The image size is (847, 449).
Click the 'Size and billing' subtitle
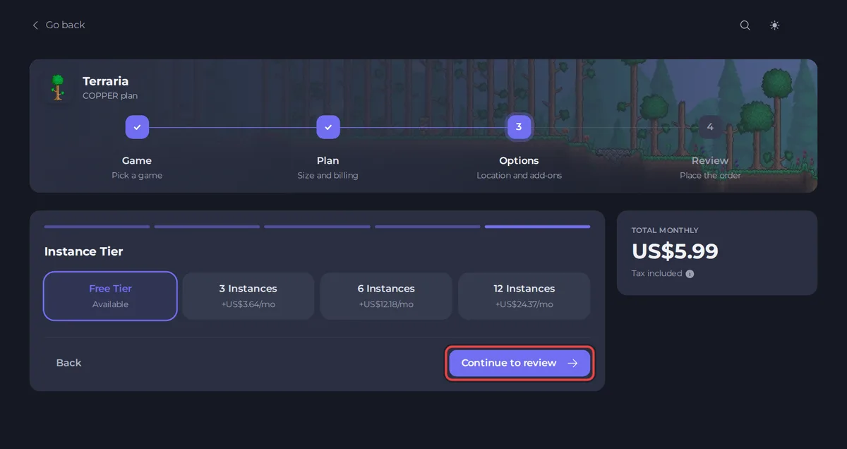pos(328,175)
